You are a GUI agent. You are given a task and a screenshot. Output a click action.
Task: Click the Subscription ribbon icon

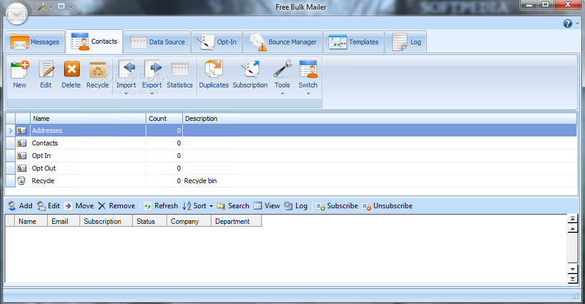[x=251, y=69]
